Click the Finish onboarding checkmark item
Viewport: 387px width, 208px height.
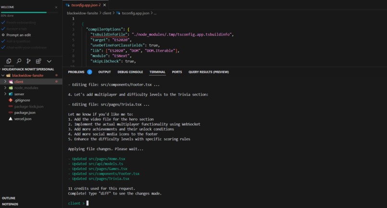(19, 22)
